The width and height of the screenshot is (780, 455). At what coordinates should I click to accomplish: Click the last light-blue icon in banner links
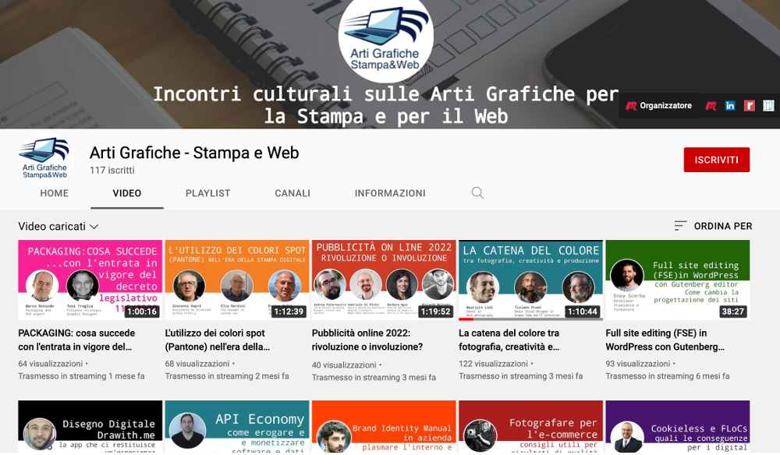[x=768, y=105]
